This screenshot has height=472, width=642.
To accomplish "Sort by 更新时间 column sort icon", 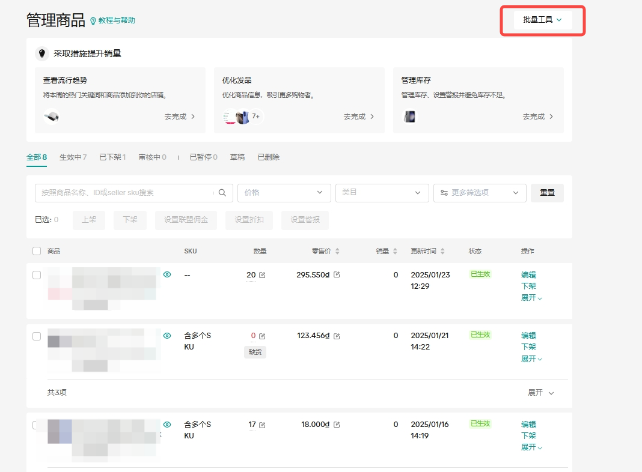I will (443, 251).
